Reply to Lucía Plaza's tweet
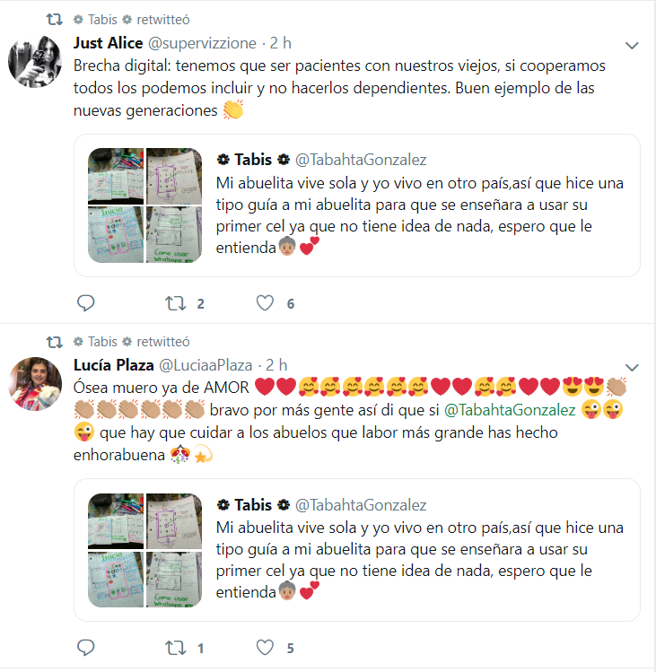Image resolution: width=656 pixels, height=672 pixels. [x=86, y=648]
